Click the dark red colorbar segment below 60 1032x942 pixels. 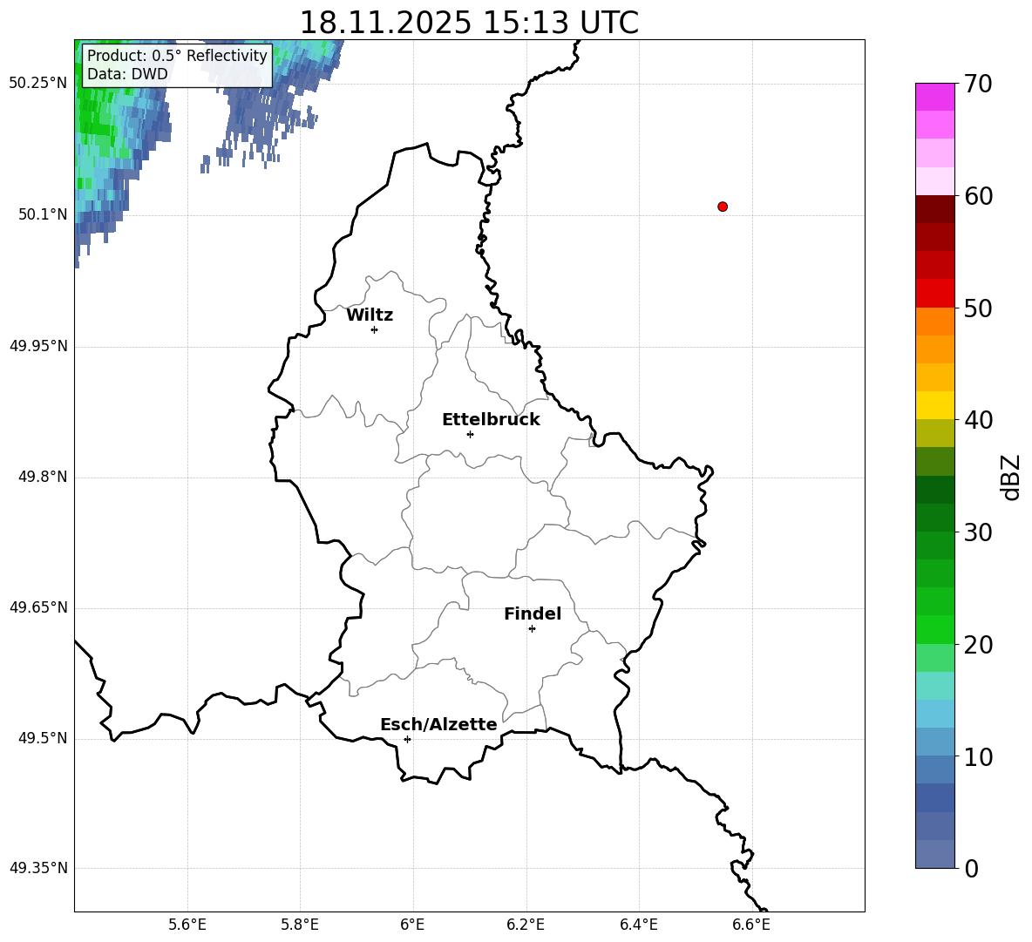[934, 209]
